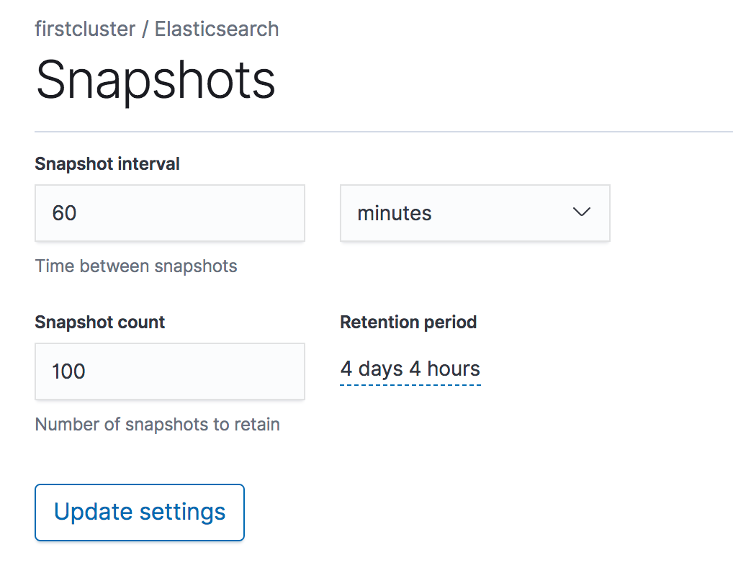Open the Elasticsearch breadcrumb item
This screenshot has width=733, height=573.
pyautogui.click(x=217, y=30)
